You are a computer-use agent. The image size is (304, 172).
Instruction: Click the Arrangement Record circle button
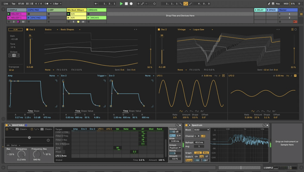click(131, 4)
